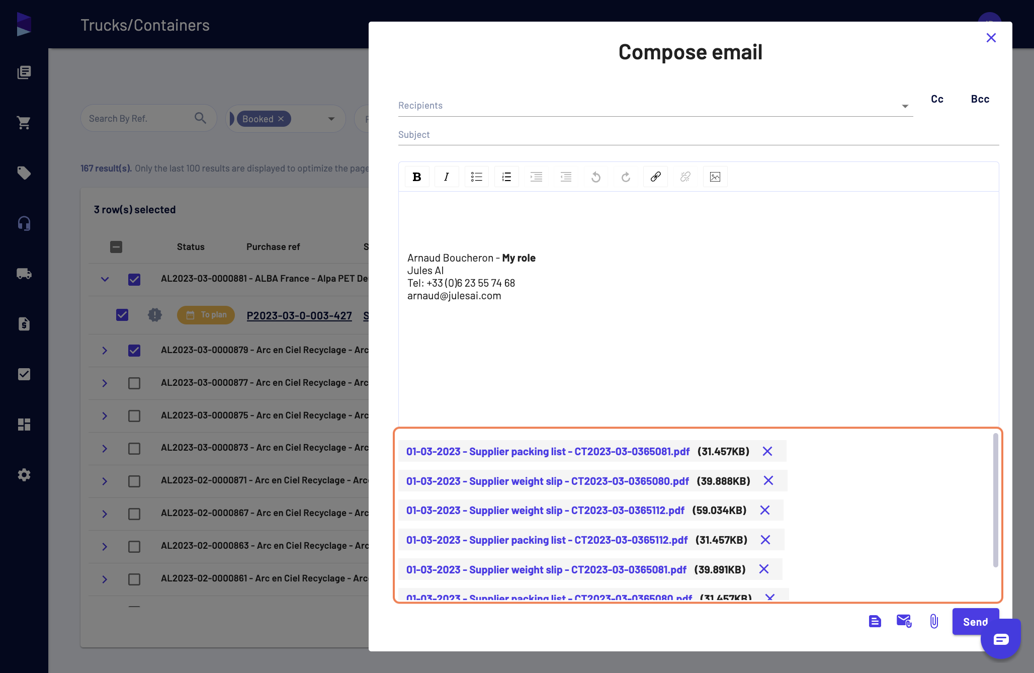Expand row AL2023-03-0000879
1034x673 pixels.
105,350
